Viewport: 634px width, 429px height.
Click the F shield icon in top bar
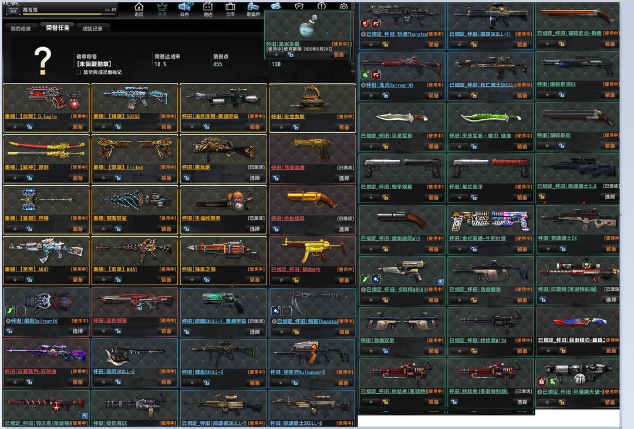pos(299,6)
